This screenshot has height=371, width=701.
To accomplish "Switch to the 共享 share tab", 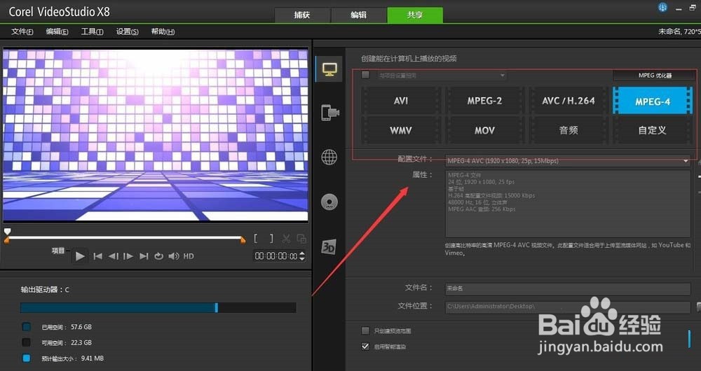I will click(x=415, y=15).
